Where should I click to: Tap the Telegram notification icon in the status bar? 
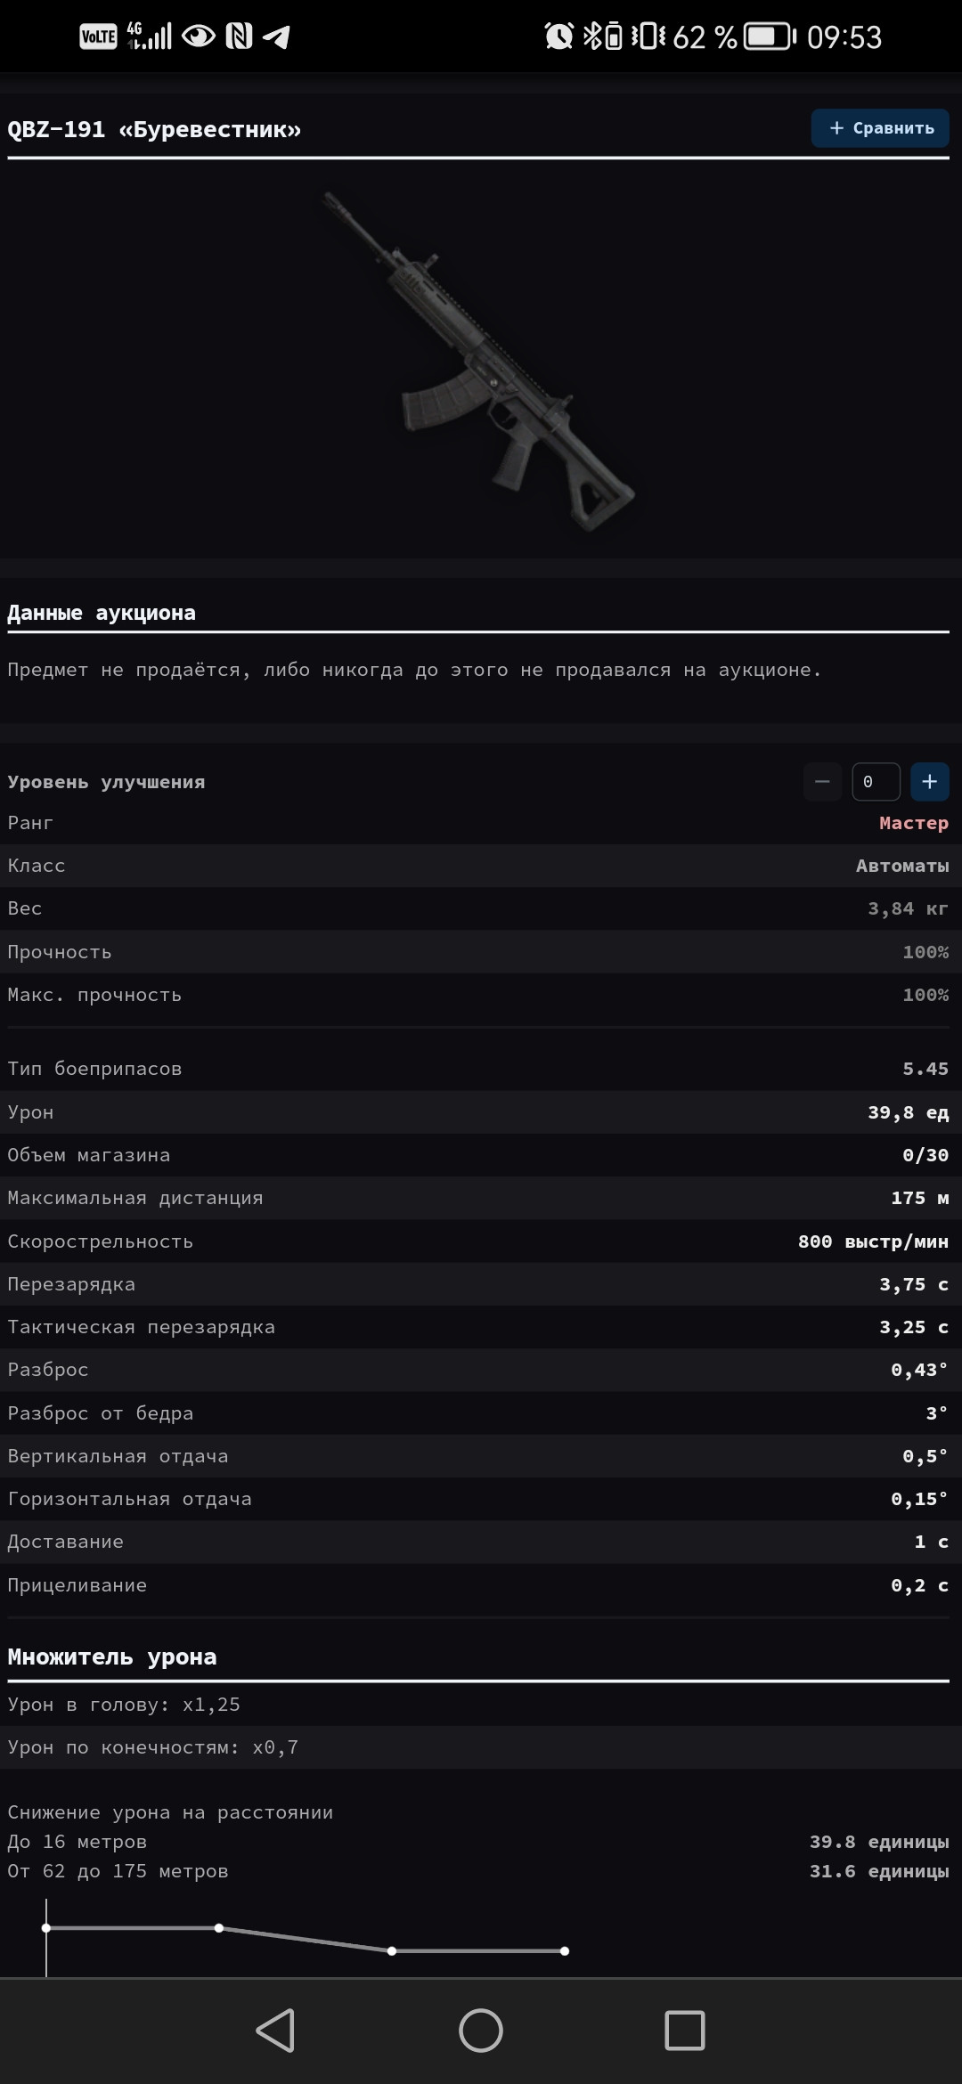[277, 37]
